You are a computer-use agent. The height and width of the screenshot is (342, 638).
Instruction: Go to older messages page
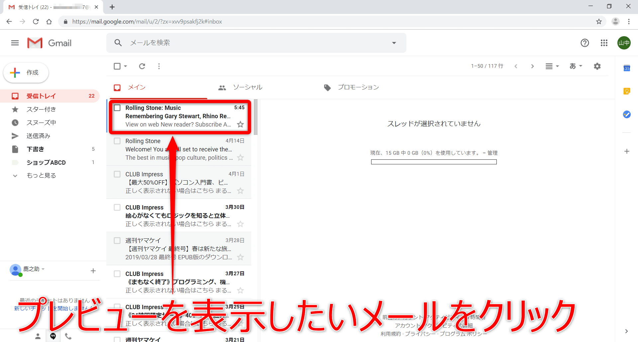click(532, 66)
